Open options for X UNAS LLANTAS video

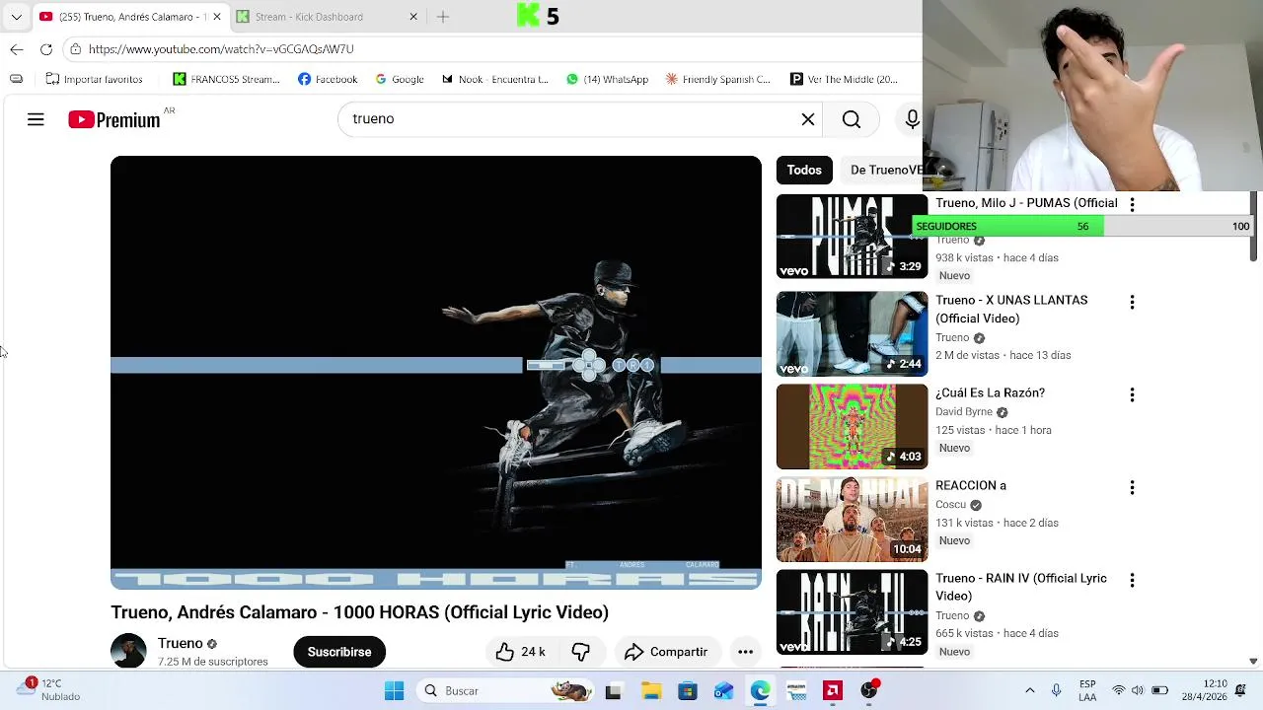click(x=1132, y=302)
